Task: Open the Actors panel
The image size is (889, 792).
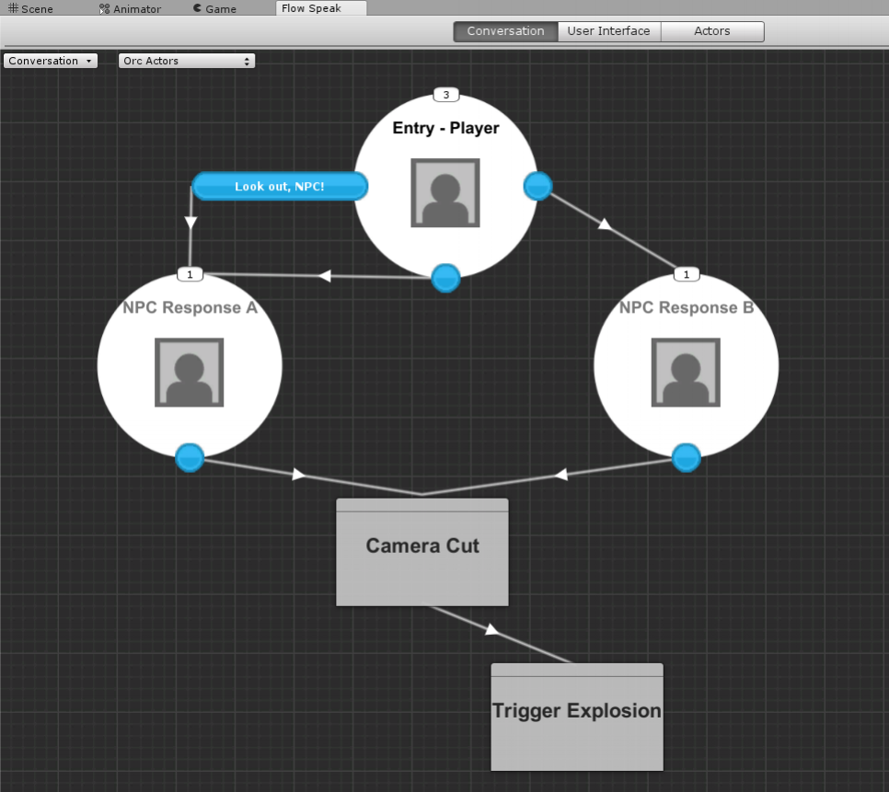Action: [x=712, y=30]
